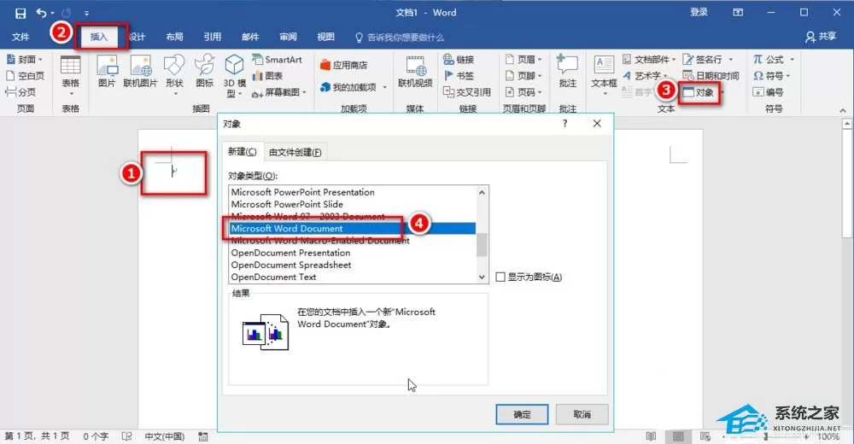Click the 登录 sign-in link

coord(699,12)
